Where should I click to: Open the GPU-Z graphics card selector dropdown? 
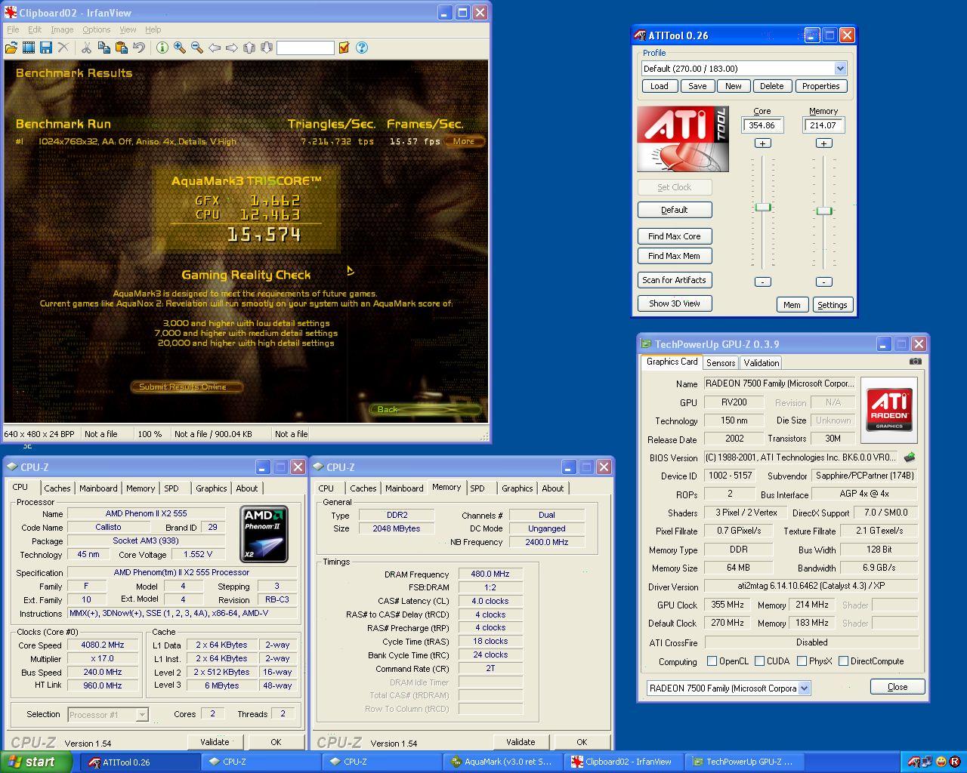804,688
